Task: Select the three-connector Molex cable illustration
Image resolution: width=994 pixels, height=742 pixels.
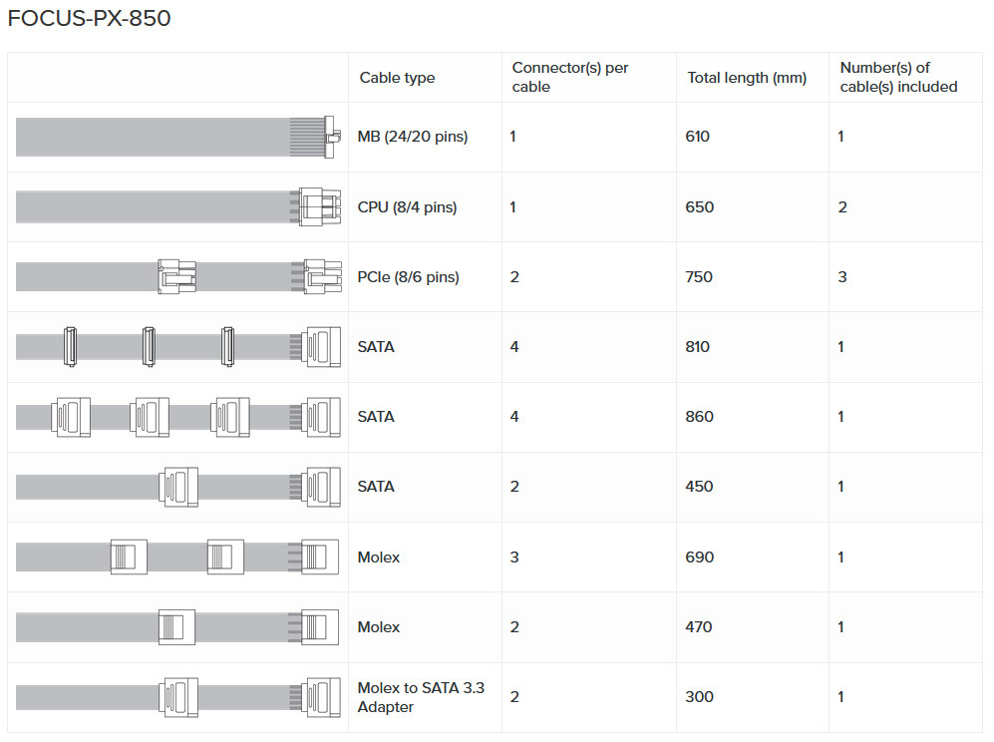Action: pyautogui.click(x=178, y=556)
